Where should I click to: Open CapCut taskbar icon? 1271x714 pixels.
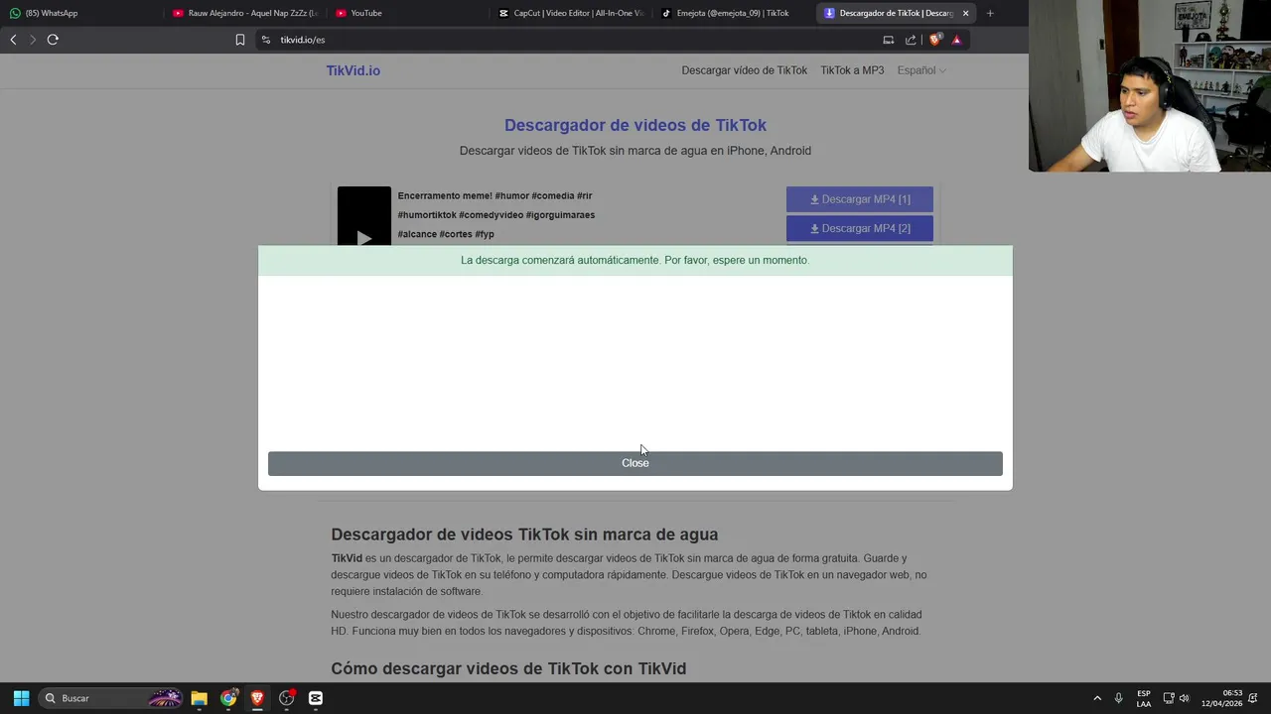click(316, 698)
